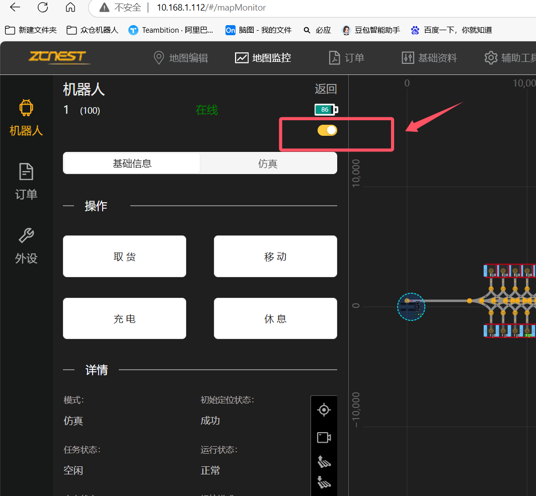Open the 新建文件夹 bookmark folder

tap(31, 30)
